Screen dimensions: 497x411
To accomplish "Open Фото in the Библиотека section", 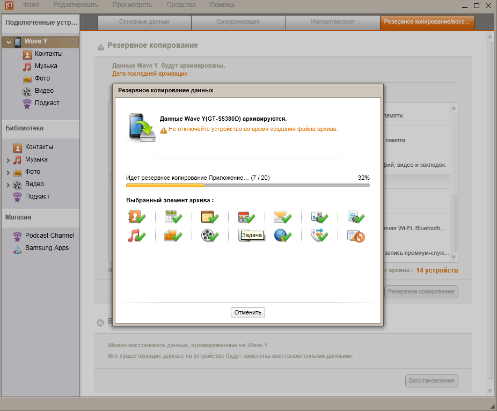I will coord(33,172).
